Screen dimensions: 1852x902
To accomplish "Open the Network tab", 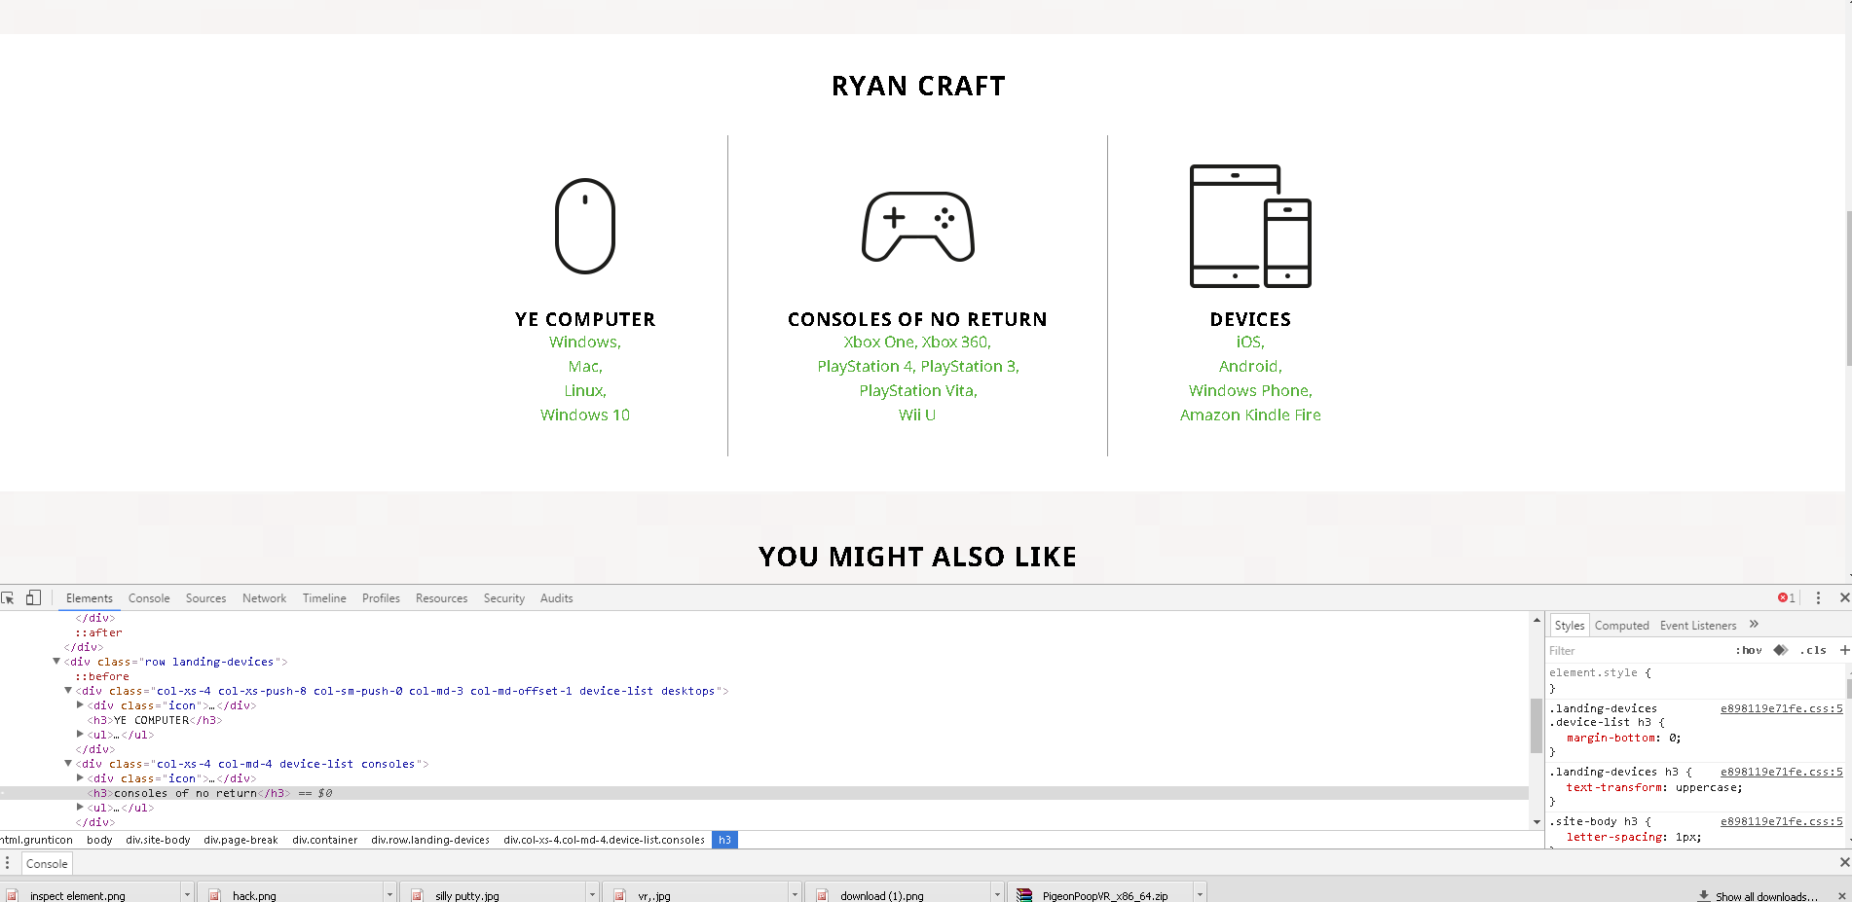I will pyautogui.click(x=264, y=598).
